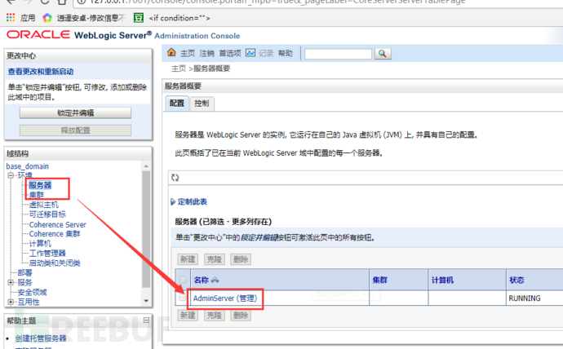Select Coherence Server in the tree
This screenshot has width=563, height=349.
coord(57,224)
